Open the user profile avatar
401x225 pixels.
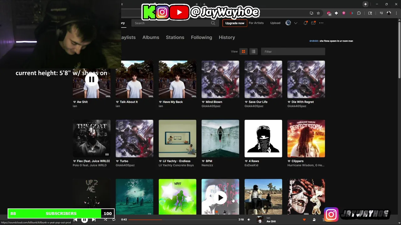tap(288, 23)
